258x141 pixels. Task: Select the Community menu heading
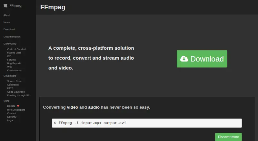point(10,44)
